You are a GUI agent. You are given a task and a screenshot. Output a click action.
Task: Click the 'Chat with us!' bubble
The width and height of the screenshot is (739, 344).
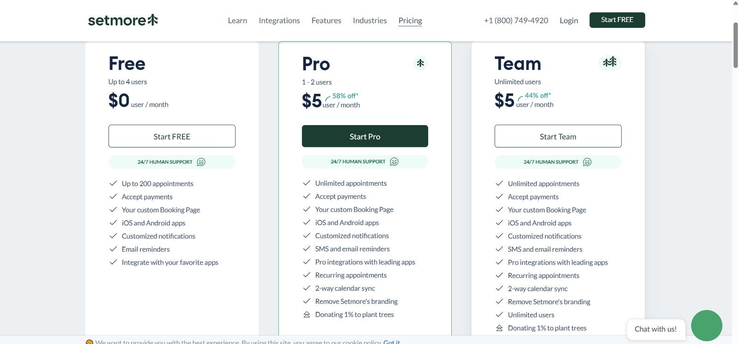coord(655,329)
